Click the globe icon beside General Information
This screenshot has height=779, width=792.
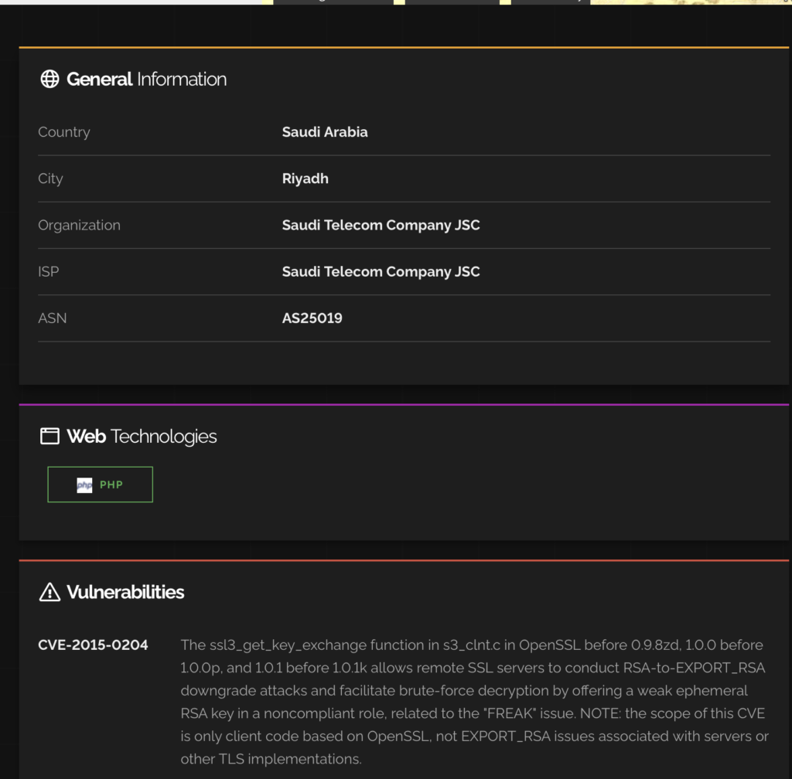(x=49, y=79)
